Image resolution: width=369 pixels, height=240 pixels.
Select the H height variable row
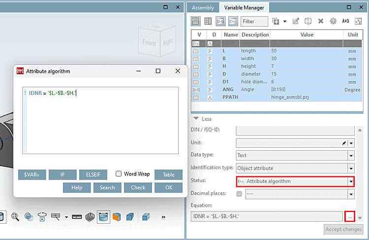(x=277, y=66)
